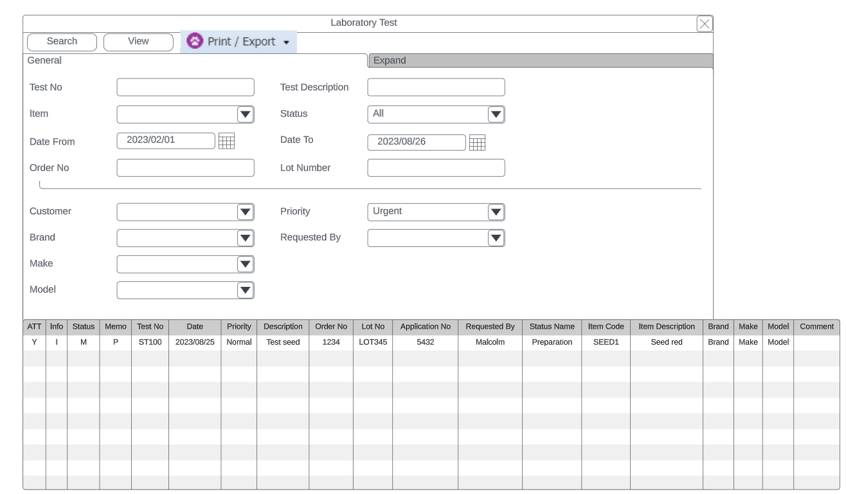Image resolution: width=846 pixels, height=494 pixels.
Task: Switch to the Expand tab
Action: (x=540, y=60)
